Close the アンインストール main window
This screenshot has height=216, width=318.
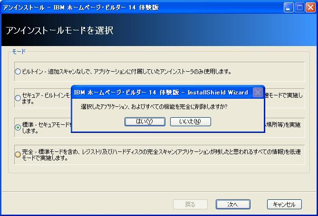[310, 8]
